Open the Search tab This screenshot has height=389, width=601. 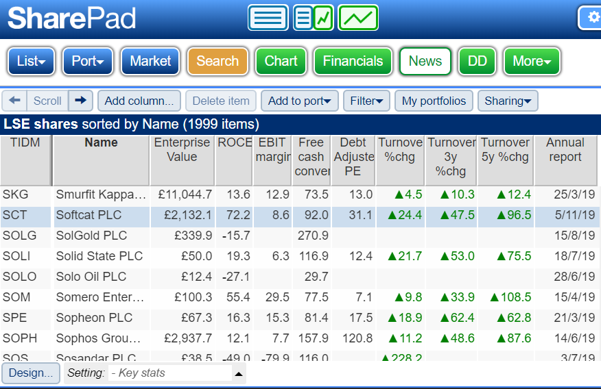click(x=217, y=61)
